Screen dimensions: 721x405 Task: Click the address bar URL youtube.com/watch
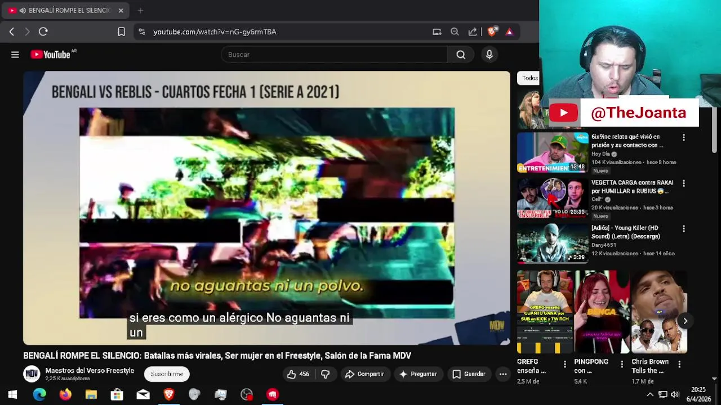215,32
